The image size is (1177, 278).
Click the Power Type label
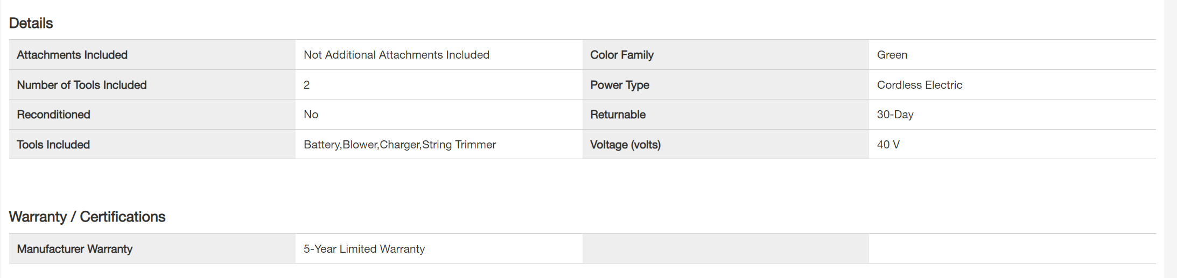point(620,85)
